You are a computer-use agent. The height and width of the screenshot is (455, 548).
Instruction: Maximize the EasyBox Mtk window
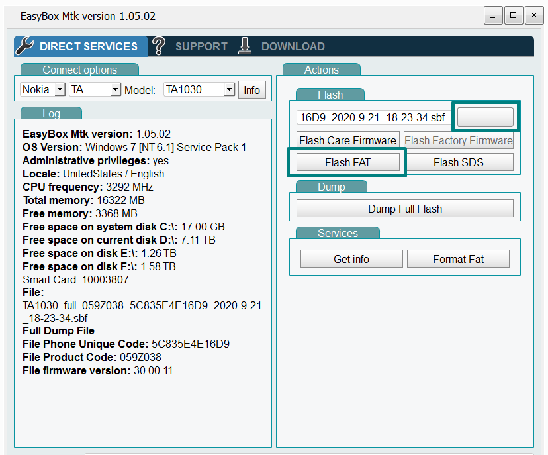[x=514, y=16]
